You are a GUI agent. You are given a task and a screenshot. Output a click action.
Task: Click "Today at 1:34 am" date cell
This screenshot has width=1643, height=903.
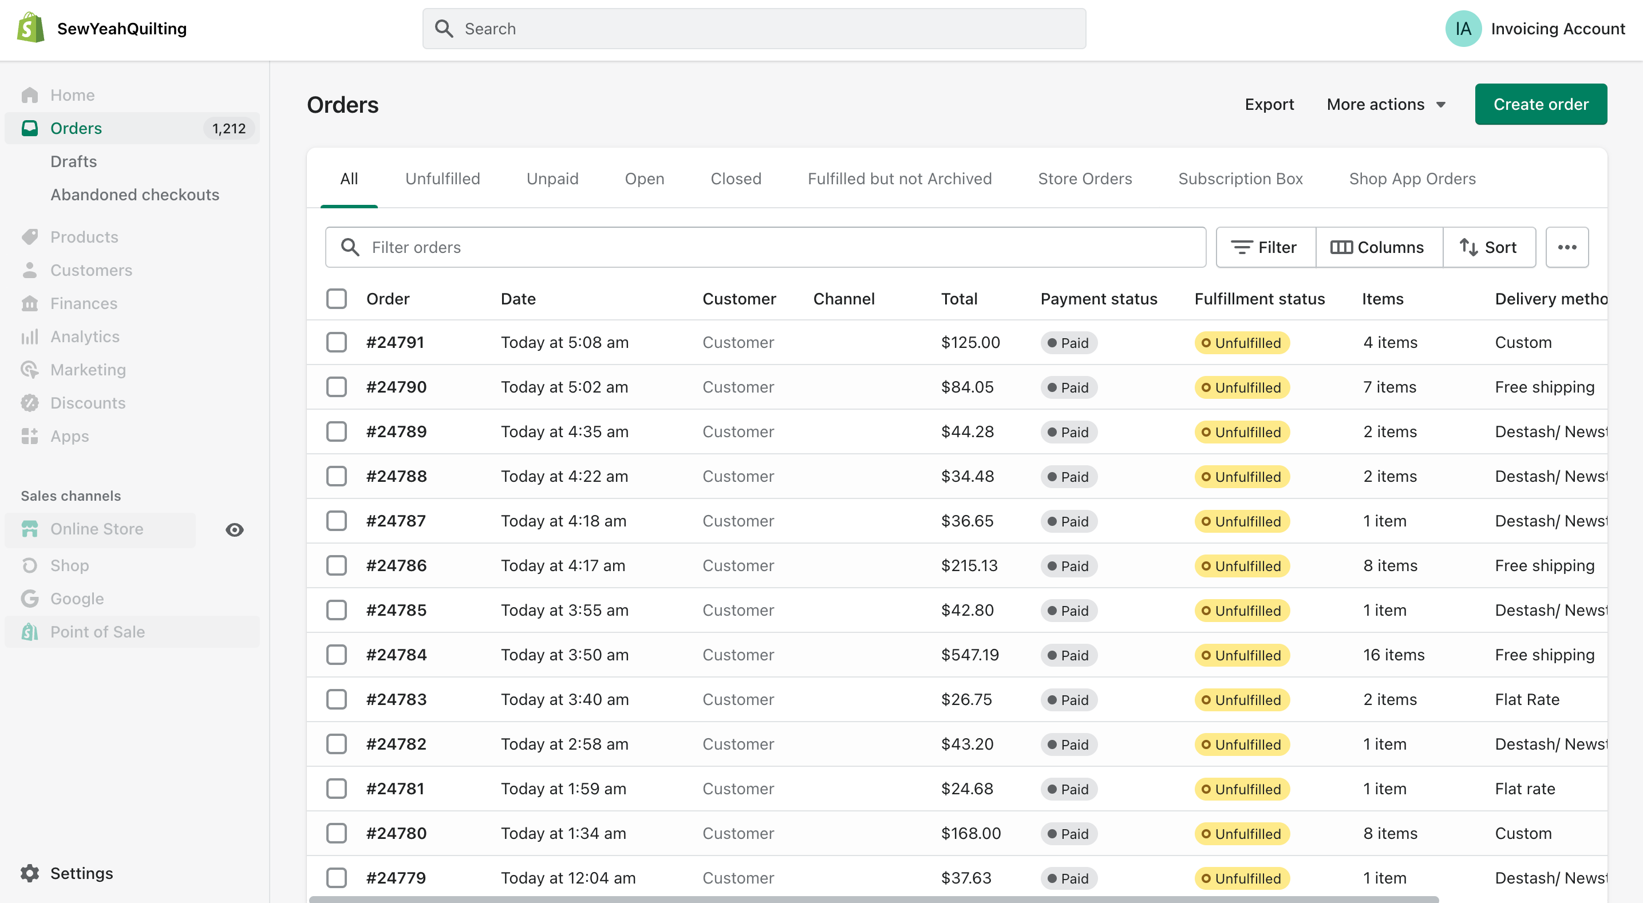coord(563,833)
